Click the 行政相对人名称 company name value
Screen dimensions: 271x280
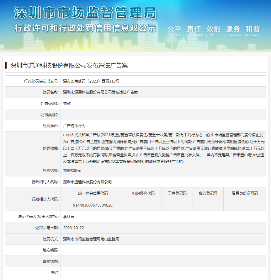point(88,182)
